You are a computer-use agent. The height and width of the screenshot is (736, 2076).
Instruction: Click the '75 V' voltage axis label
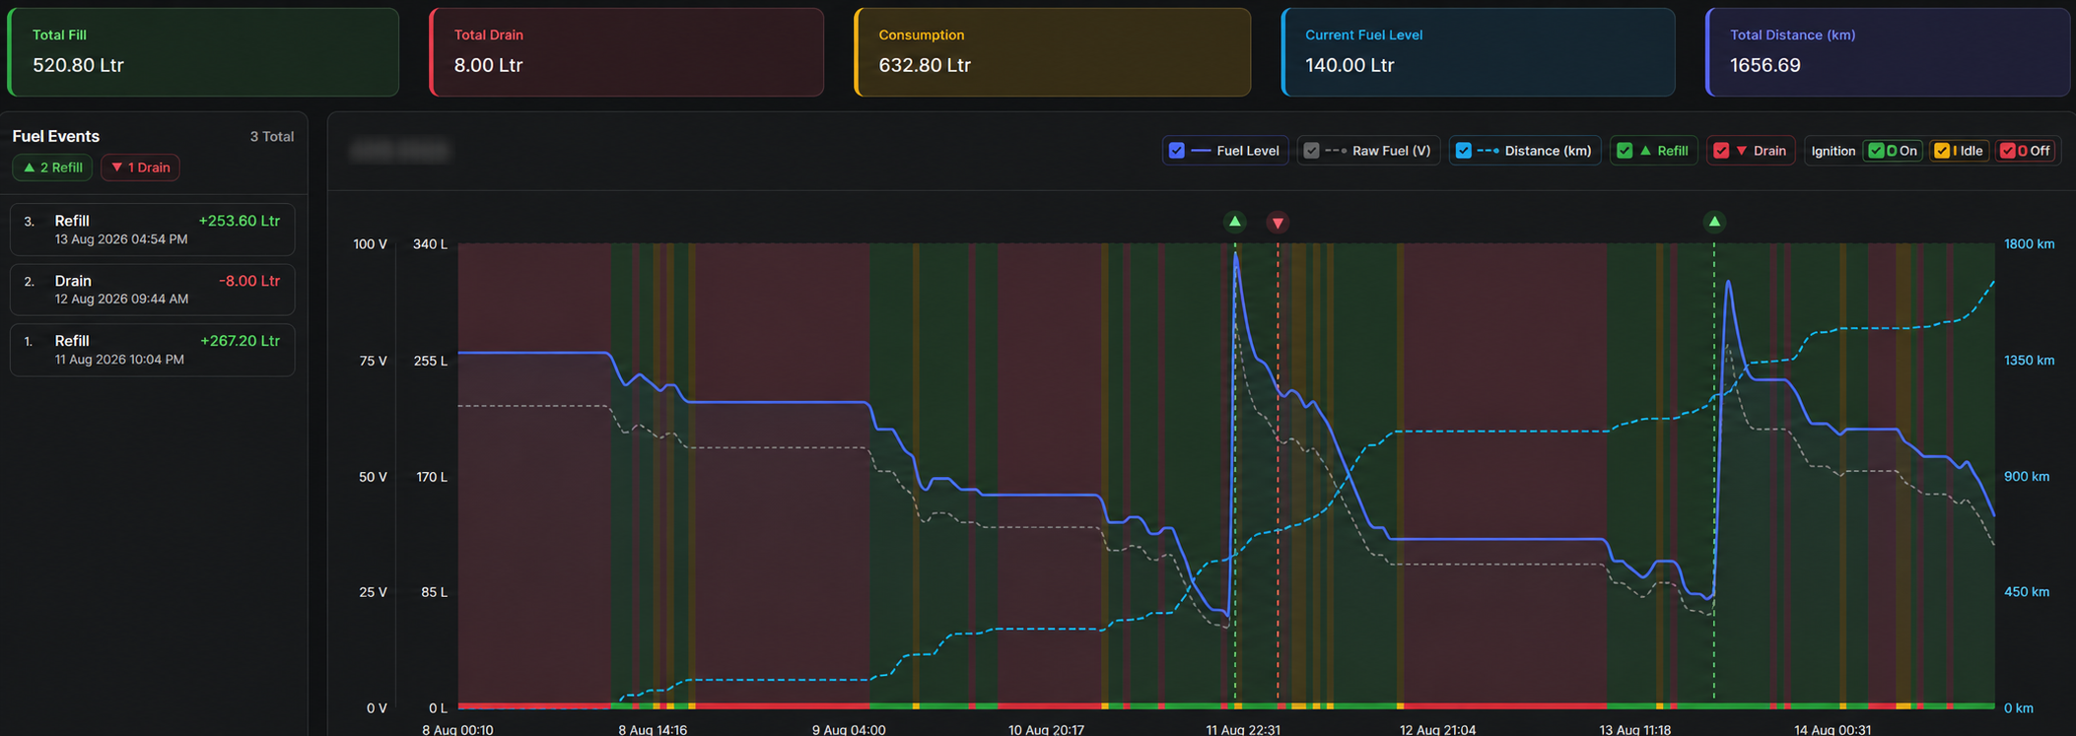(x=373, y=361)
